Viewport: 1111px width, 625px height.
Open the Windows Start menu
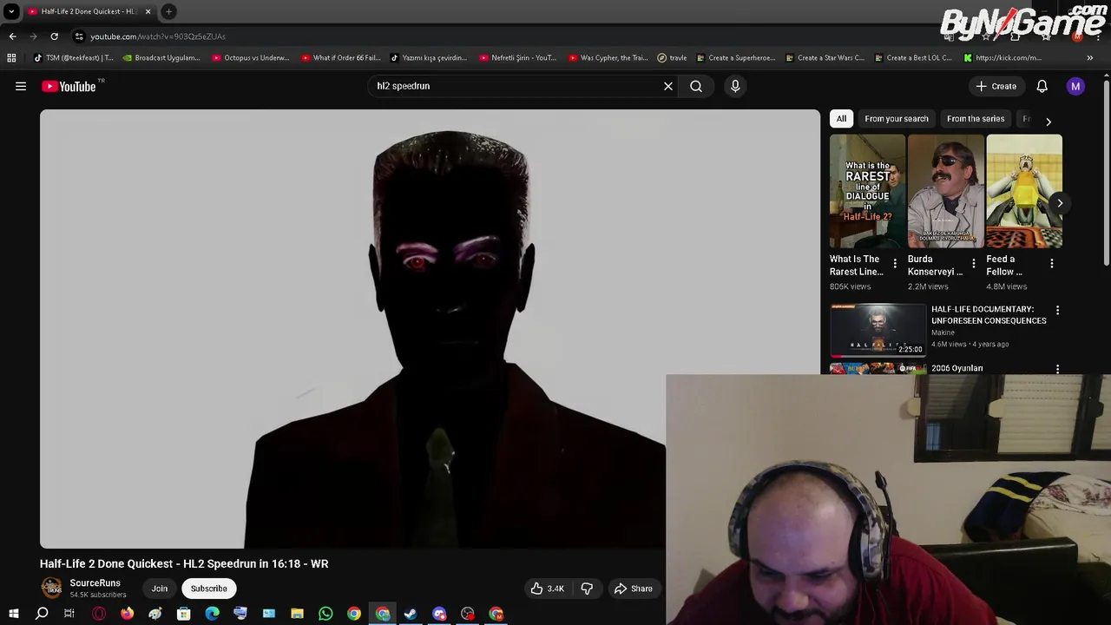(x=13, y=614)
